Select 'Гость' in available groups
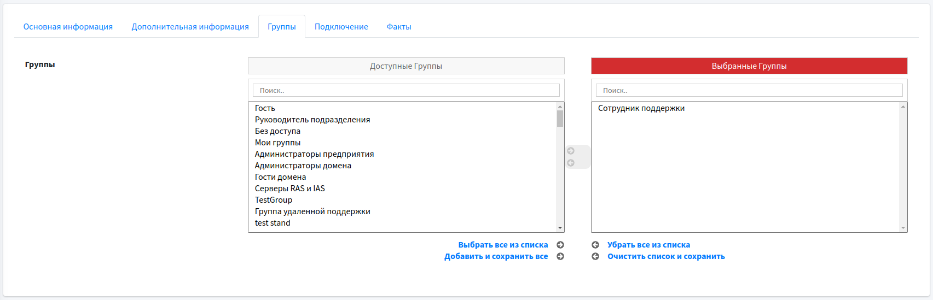933x300 pixels. [265, 108]
